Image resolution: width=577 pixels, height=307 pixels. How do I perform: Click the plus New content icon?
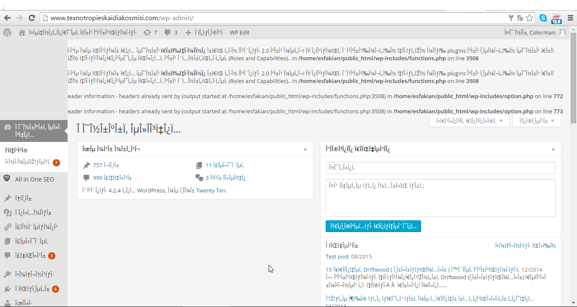pyautogui.click(x=188, y=32)
